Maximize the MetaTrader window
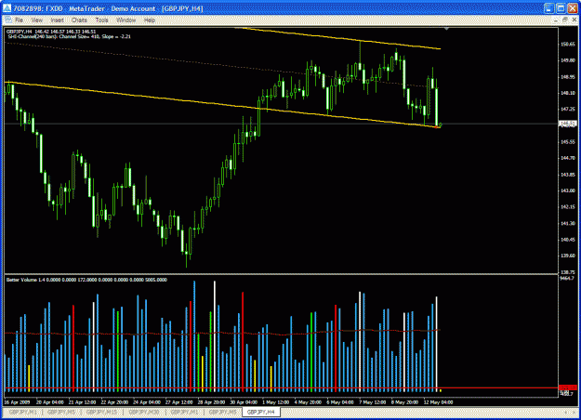 [x=561, y=8]
